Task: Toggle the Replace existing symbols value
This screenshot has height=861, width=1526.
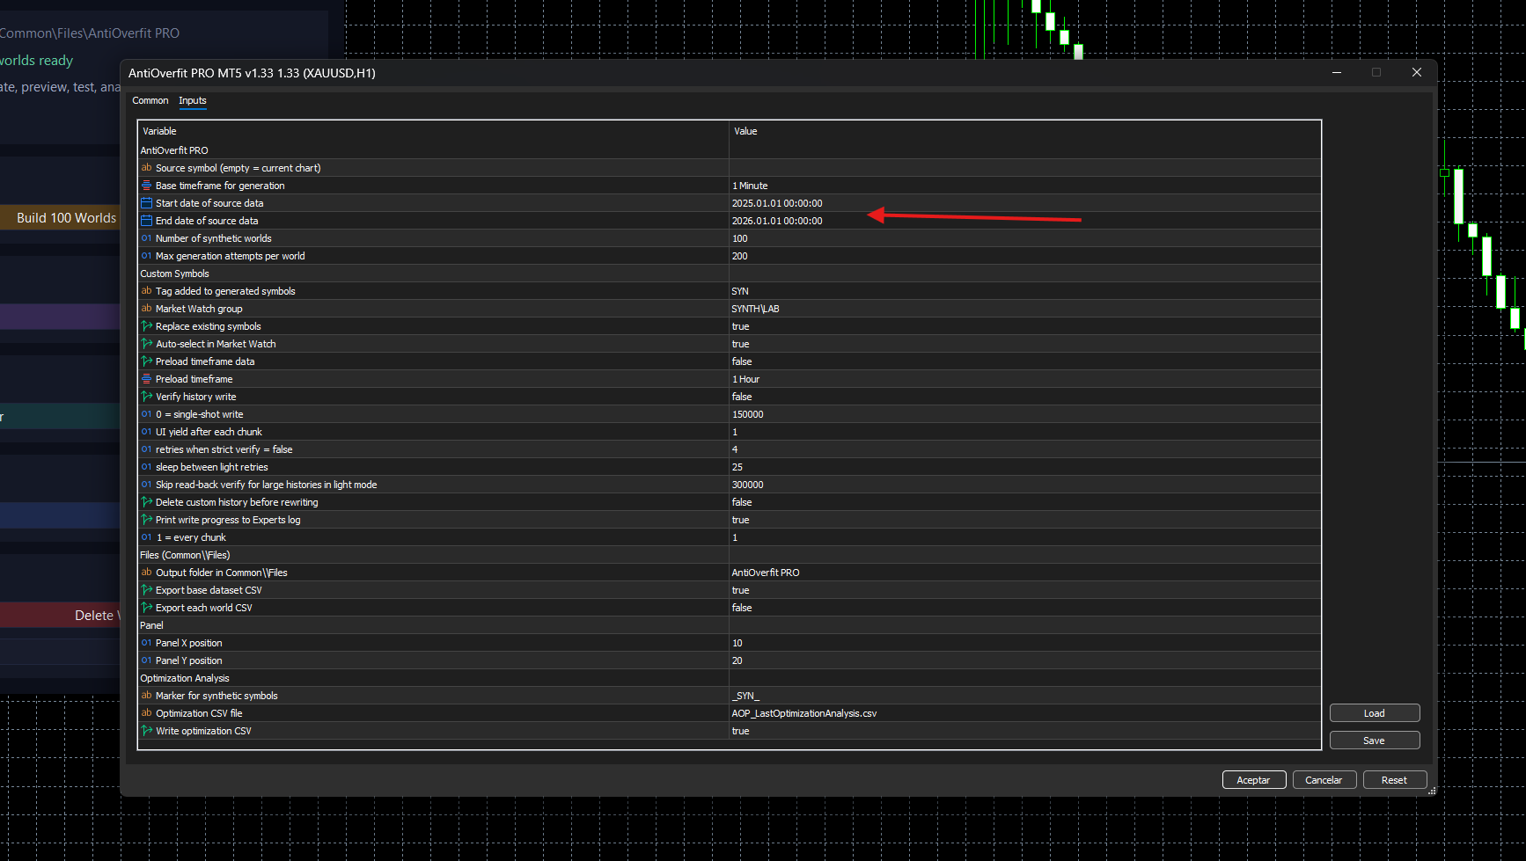Action: coord(1024,326)
